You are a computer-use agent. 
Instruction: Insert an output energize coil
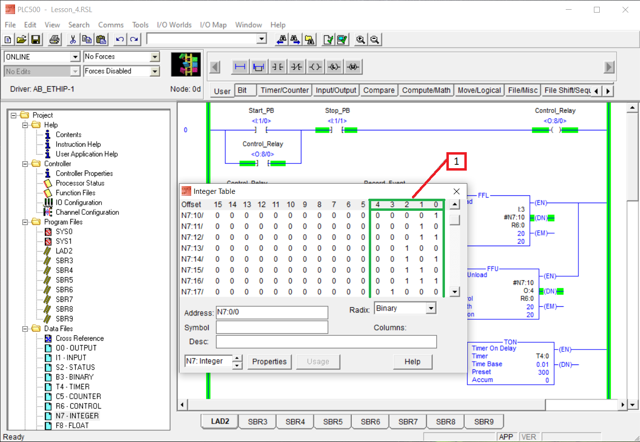point(315,67)
